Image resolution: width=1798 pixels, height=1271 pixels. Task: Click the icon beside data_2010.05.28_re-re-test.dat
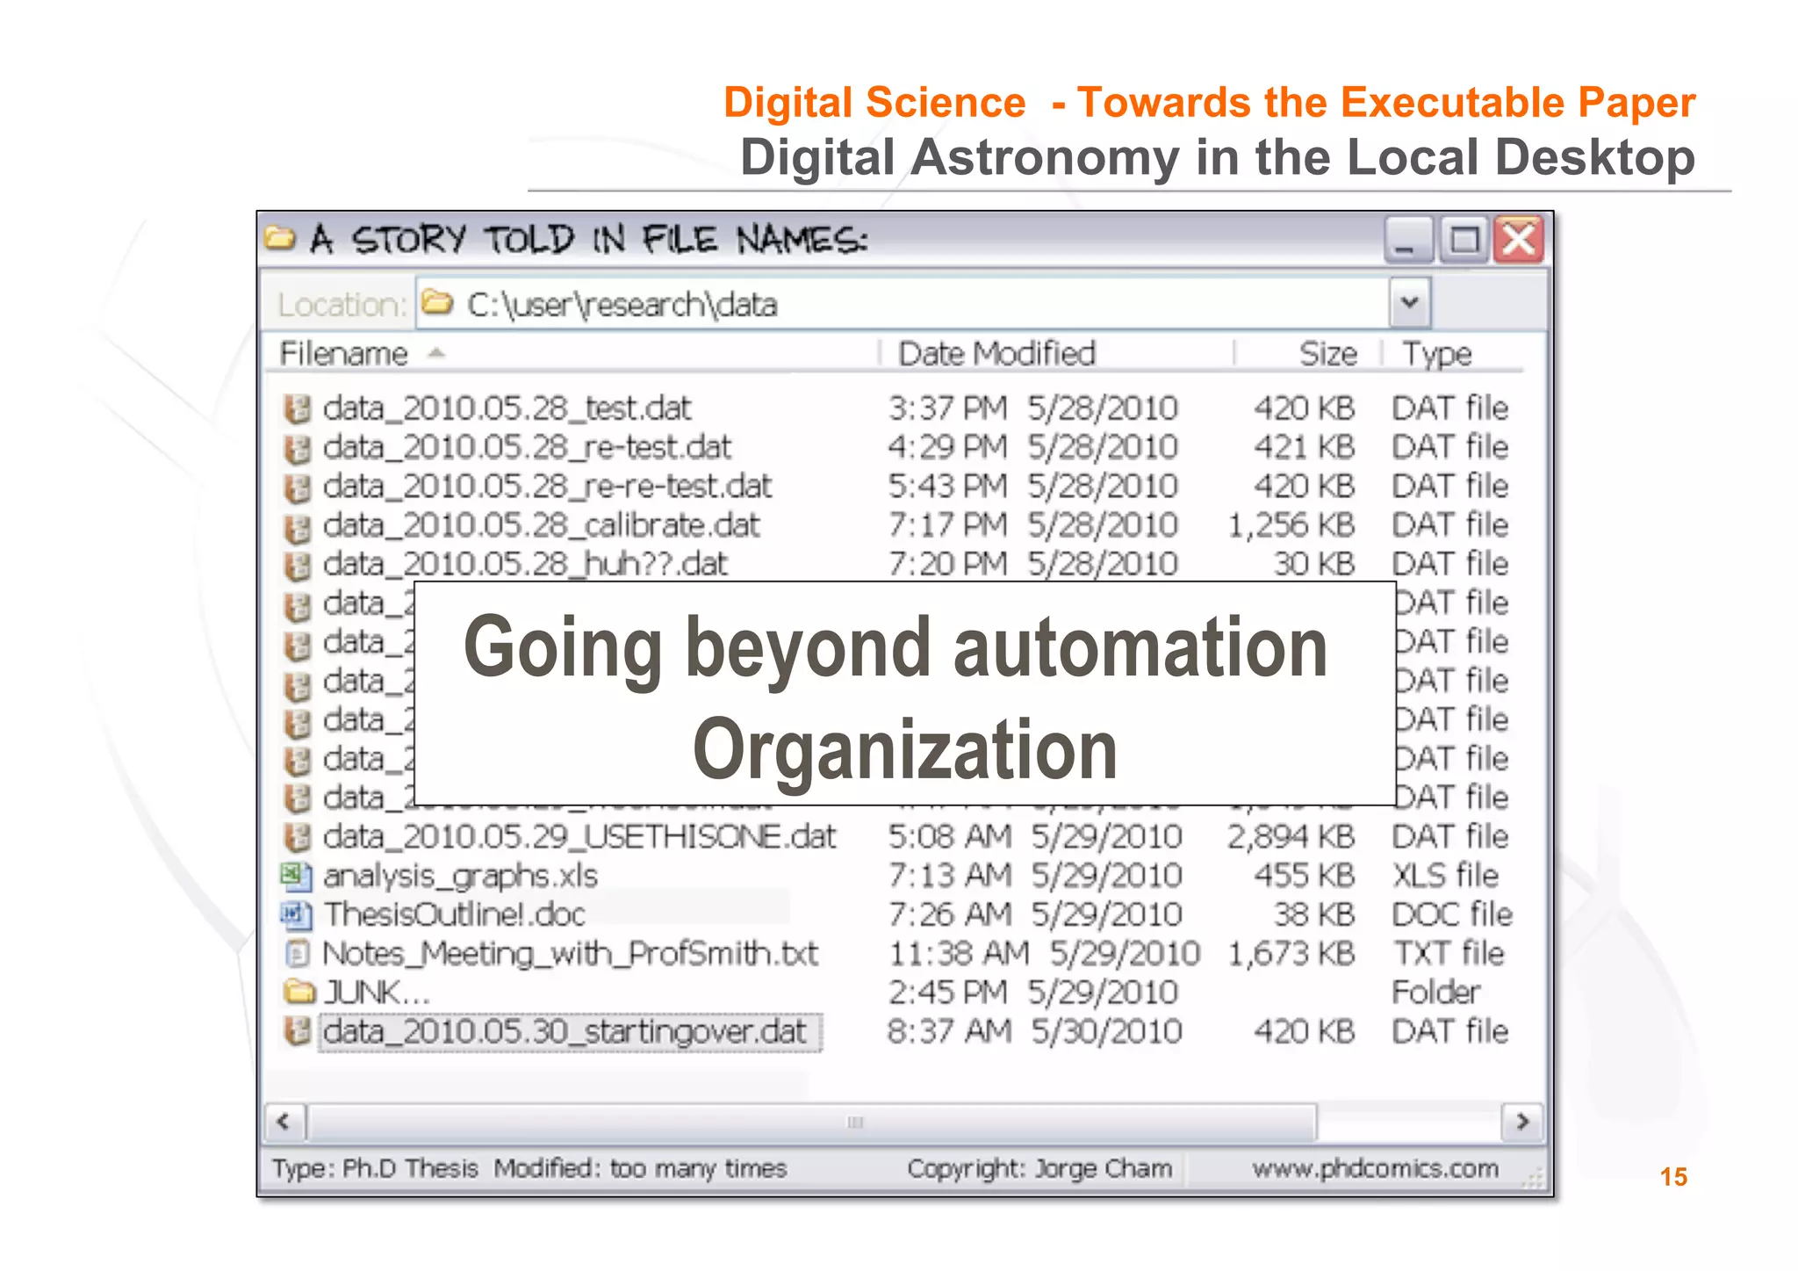pyautogui.click(x=298, y=487)
